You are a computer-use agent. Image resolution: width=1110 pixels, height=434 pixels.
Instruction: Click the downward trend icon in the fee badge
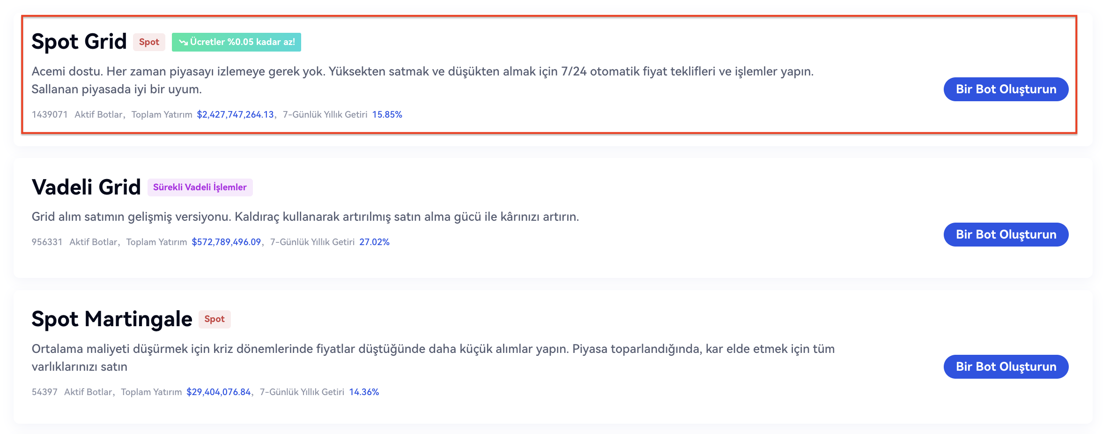click(183, 42)
